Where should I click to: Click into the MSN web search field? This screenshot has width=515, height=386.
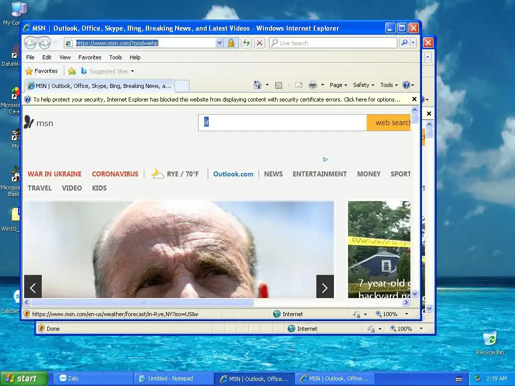coord(283,123)
